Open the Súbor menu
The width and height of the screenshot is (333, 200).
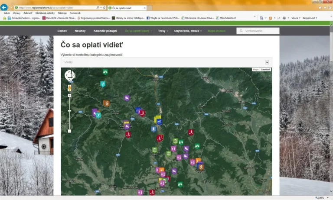7,13
